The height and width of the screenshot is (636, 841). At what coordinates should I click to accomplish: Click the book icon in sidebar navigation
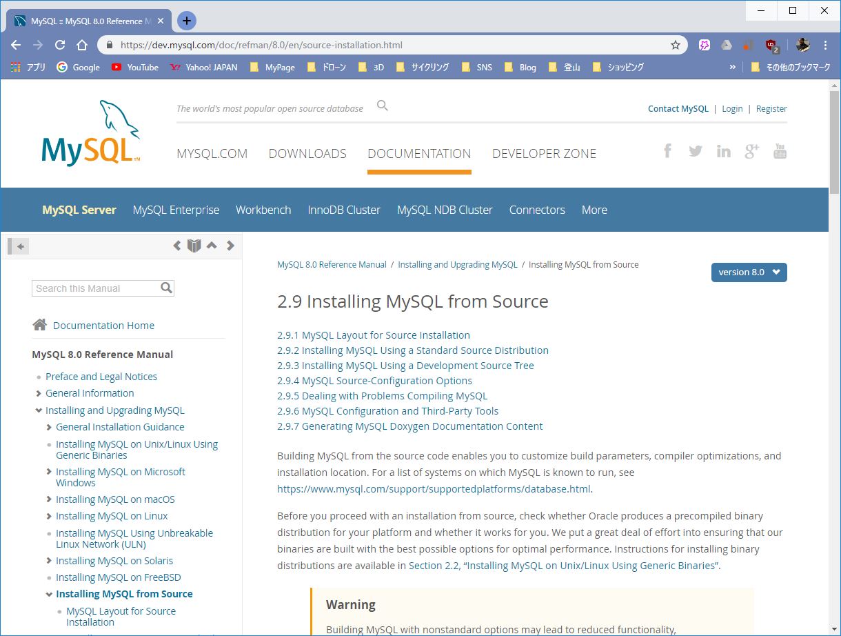coord(194,246)
